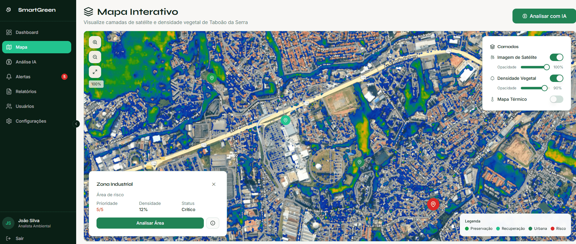Image resolution: width=576 pixels, height=244 pixels.
Task: Go to Relatórios page
Action: 37,91
